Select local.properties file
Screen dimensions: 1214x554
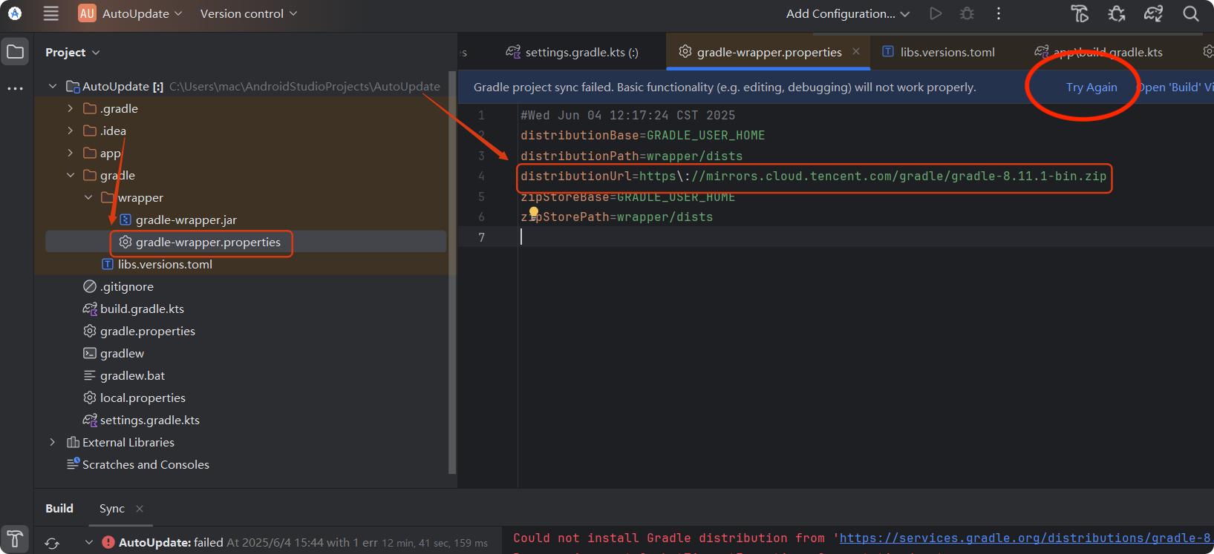coord(143,398)
